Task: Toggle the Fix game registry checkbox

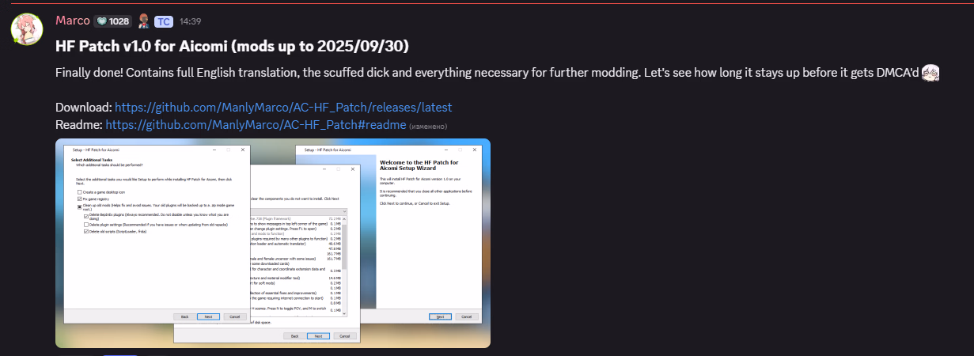Action: [80, 199]
